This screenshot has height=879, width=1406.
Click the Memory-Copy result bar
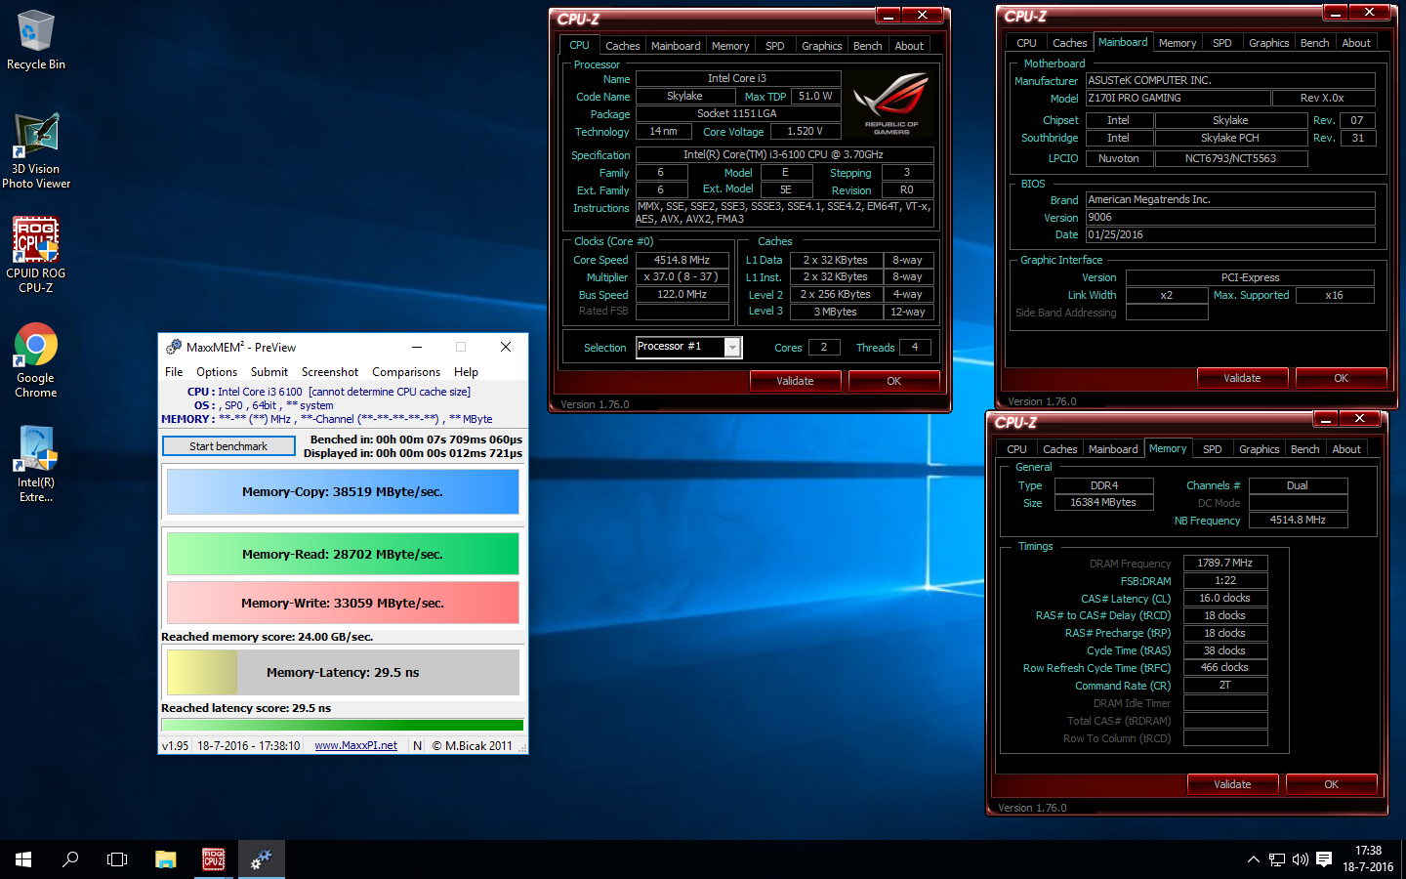point(343,492)
